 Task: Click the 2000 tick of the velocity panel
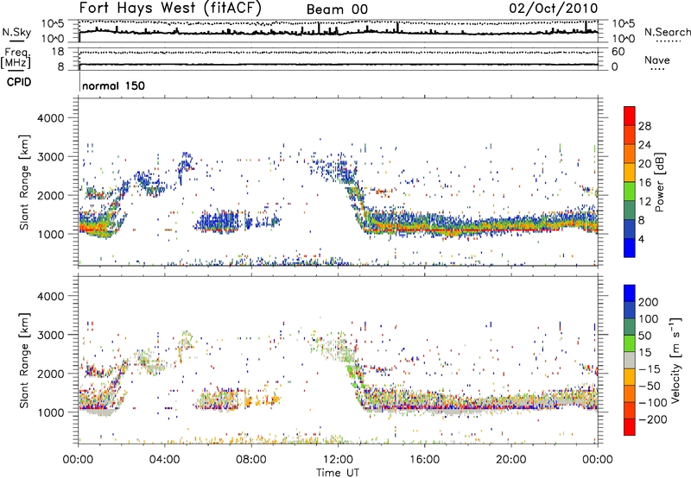tap(50, 374)
